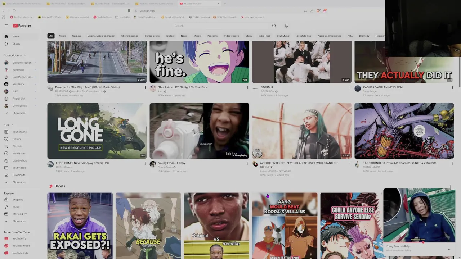Open AZIEDOESNTEXIST Everglades live video title
This screenshot has height=259, width=461.
point(299,165)
